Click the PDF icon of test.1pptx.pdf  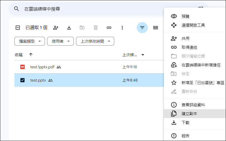coord(22,67)
